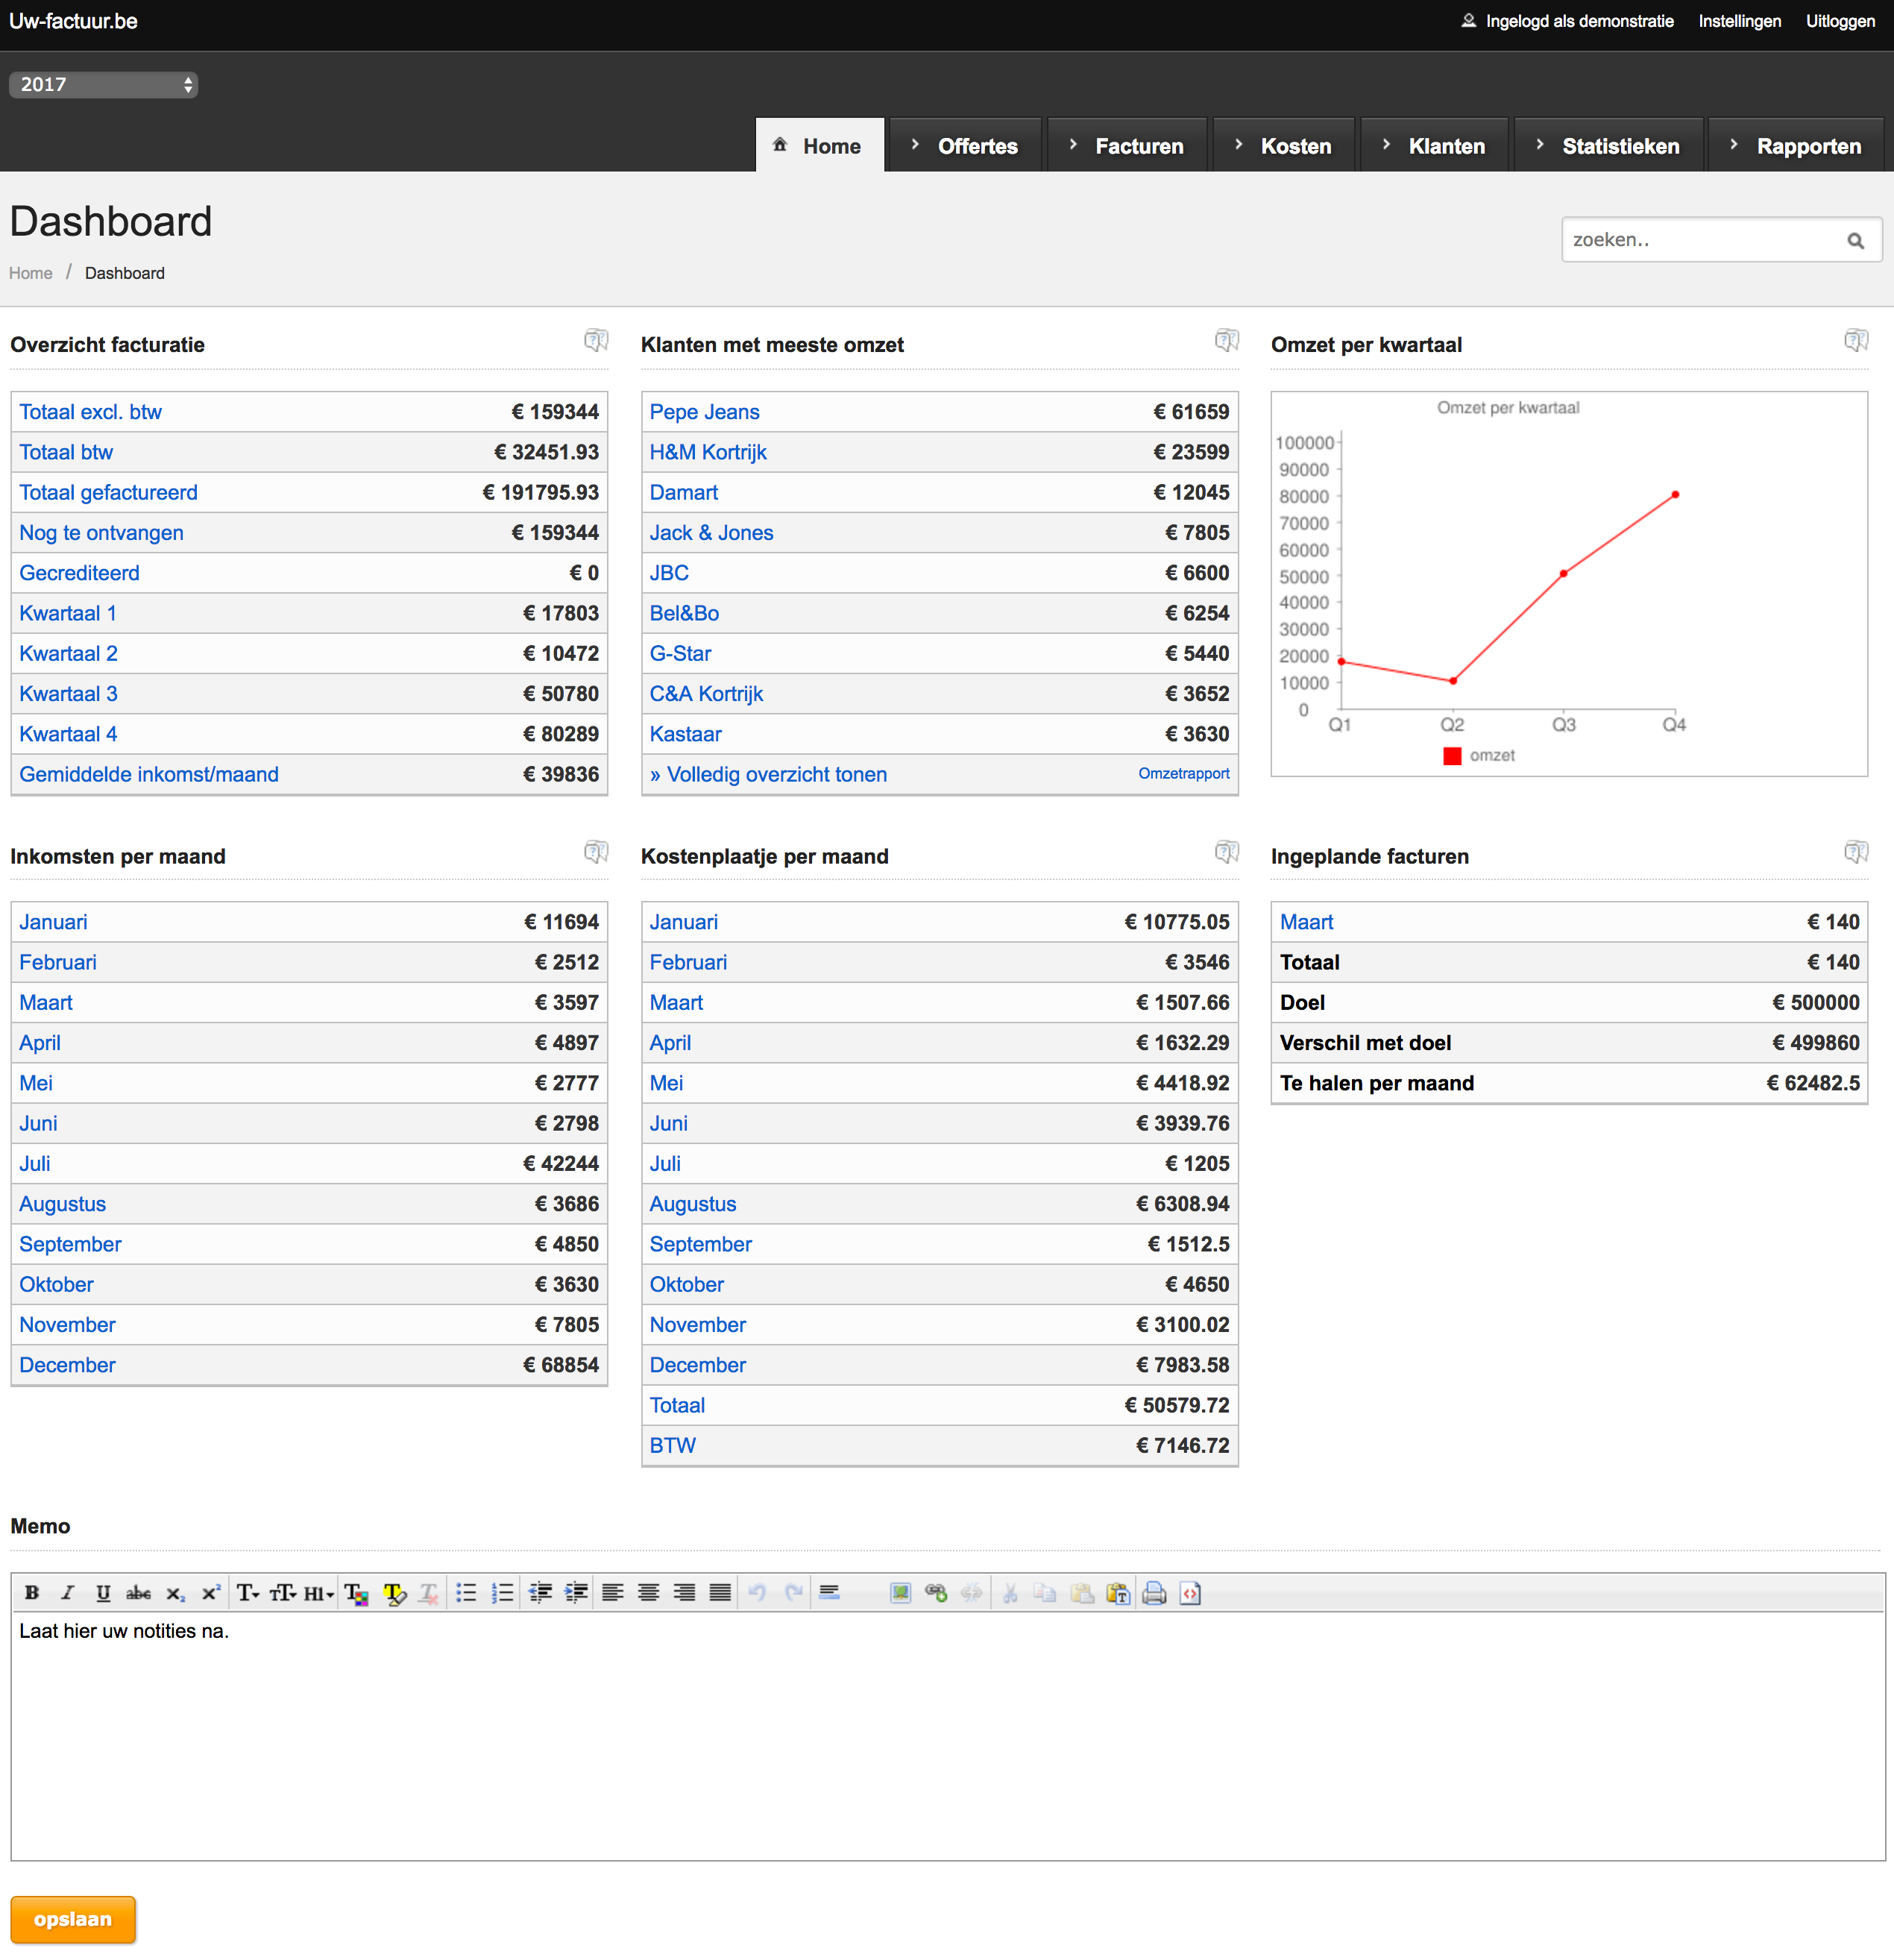The image size is (1894, 1960).
Task: Open the Omzetrapport link
Action: point(1183,773)
